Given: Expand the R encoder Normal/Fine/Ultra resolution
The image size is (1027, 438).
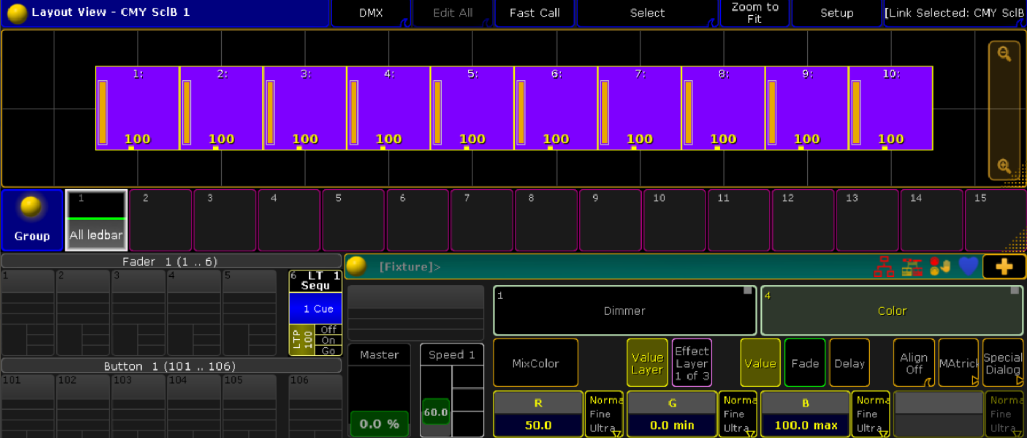Looking at the screenshot, I should (x=604, y=414).
